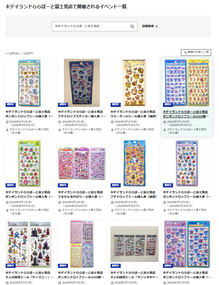This screenshot has width=219, height=285.
Task: Open the Snoopy bonbon drop sticker thumbnail
Action: click(30, 83)
